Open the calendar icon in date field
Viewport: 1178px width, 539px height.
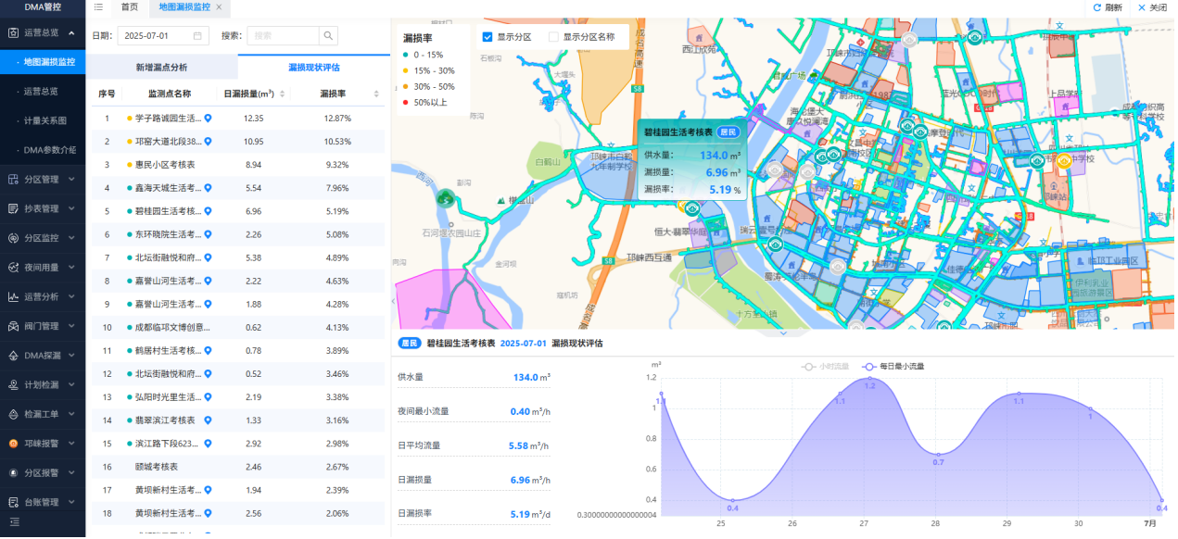click(197, 36)
